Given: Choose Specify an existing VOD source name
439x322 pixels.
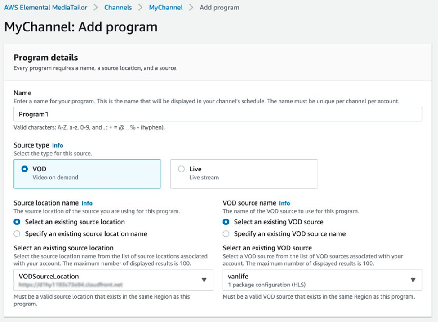Looking at the screenshot, I should tap(226, 234).
